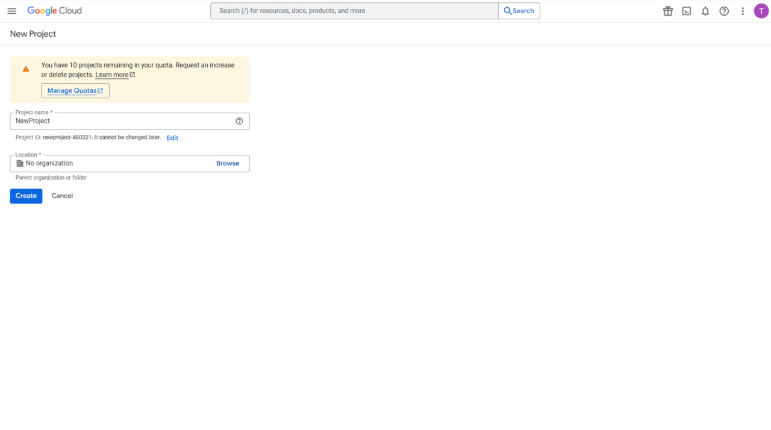
Task: Follow the Learn more link
Action: pos(112,75)
